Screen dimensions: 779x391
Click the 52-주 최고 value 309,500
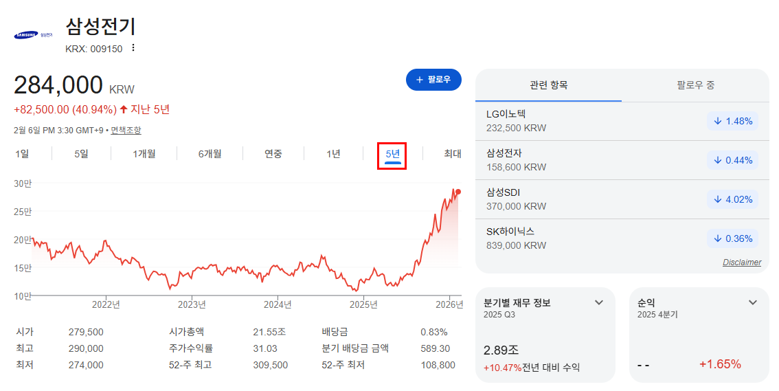(x=270, y=365)
